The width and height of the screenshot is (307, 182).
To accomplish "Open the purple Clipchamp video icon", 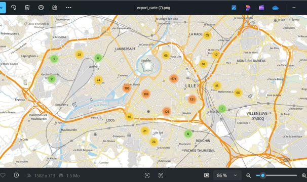I will [261, 8].
